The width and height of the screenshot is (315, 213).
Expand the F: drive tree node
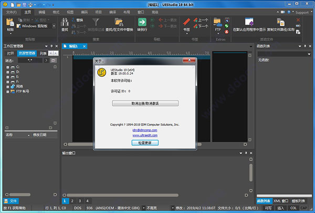[x=8, y=82]
